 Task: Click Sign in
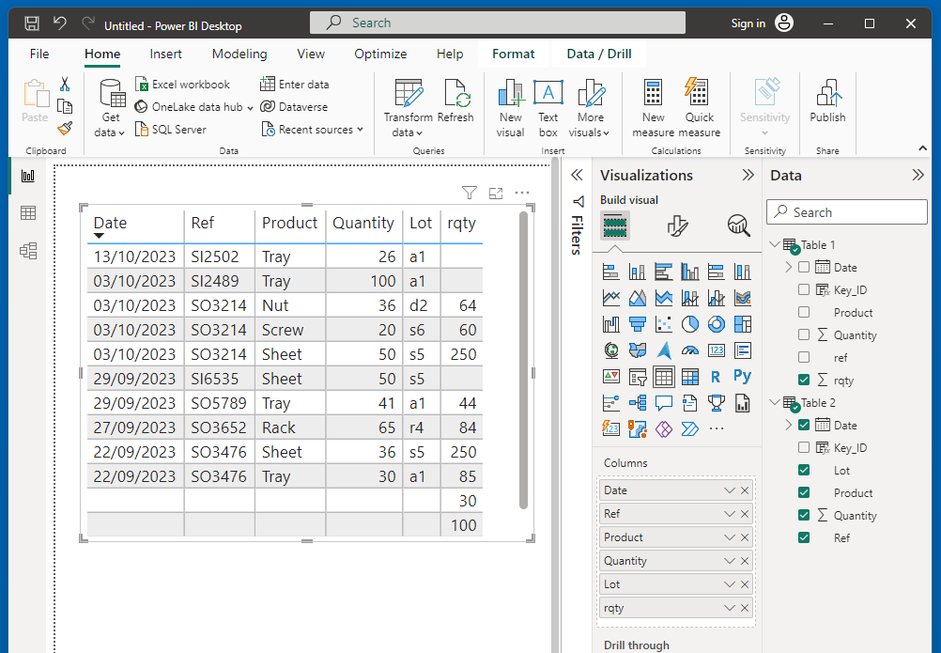tap(748, 23)
